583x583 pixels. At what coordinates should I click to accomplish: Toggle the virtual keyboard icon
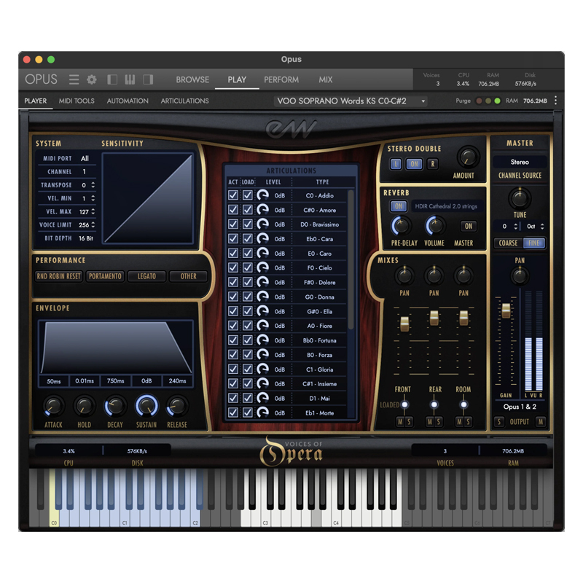pyautogui.click(x=130, y=79)
